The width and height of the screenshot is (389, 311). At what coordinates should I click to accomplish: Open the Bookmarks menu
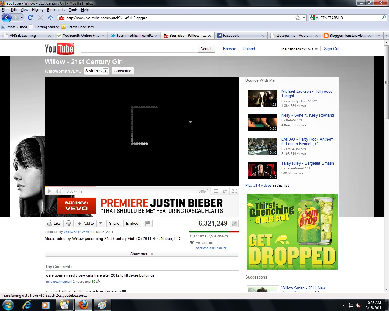[56, 10]
